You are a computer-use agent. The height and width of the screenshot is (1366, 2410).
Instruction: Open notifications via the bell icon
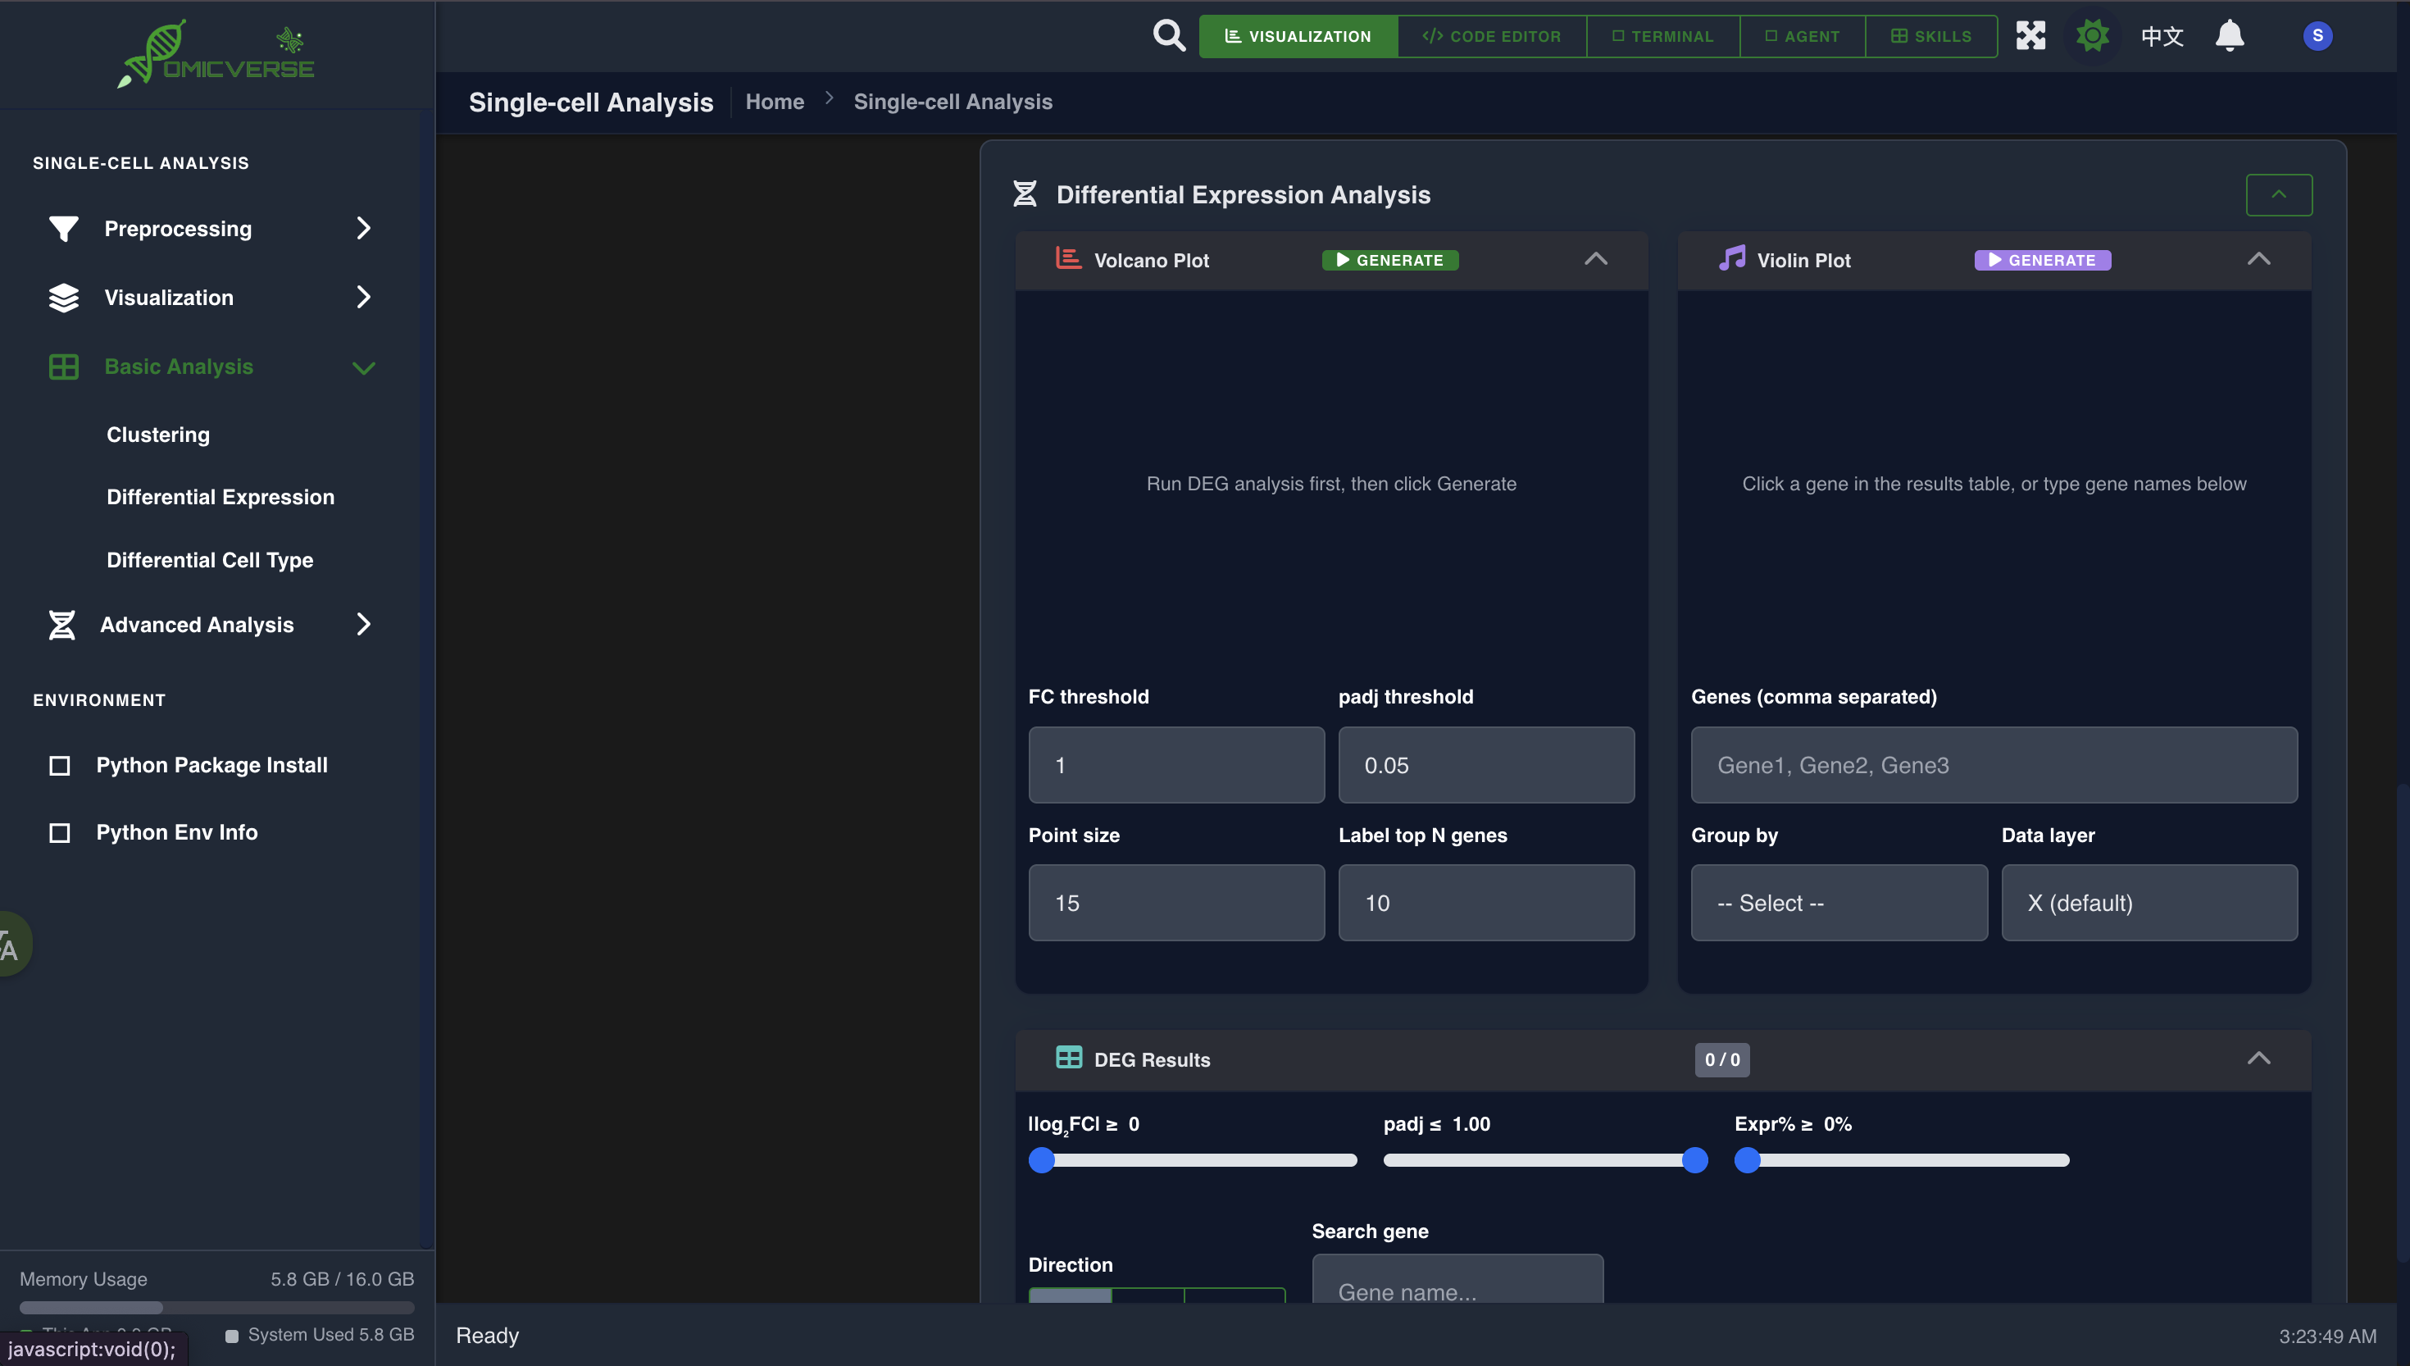pyautogui.click(x=2229, y=34)
